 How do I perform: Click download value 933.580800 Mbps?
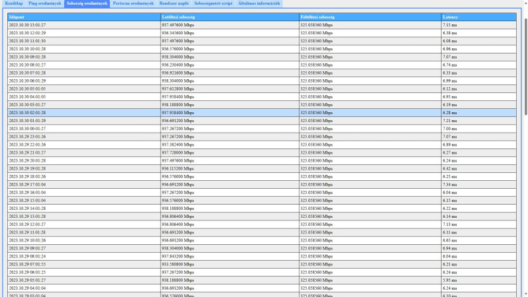click(178, 265)
